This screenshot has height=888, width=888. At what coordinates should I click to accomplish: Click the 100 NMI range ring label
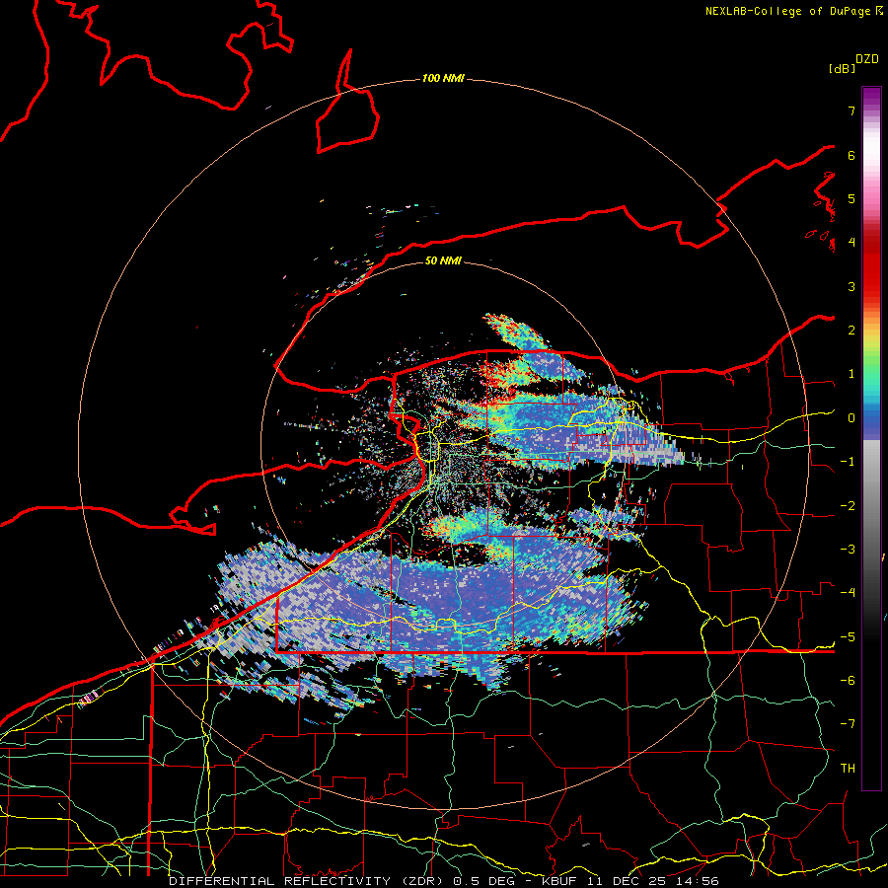pyautogui.click(x=443, y=78)
